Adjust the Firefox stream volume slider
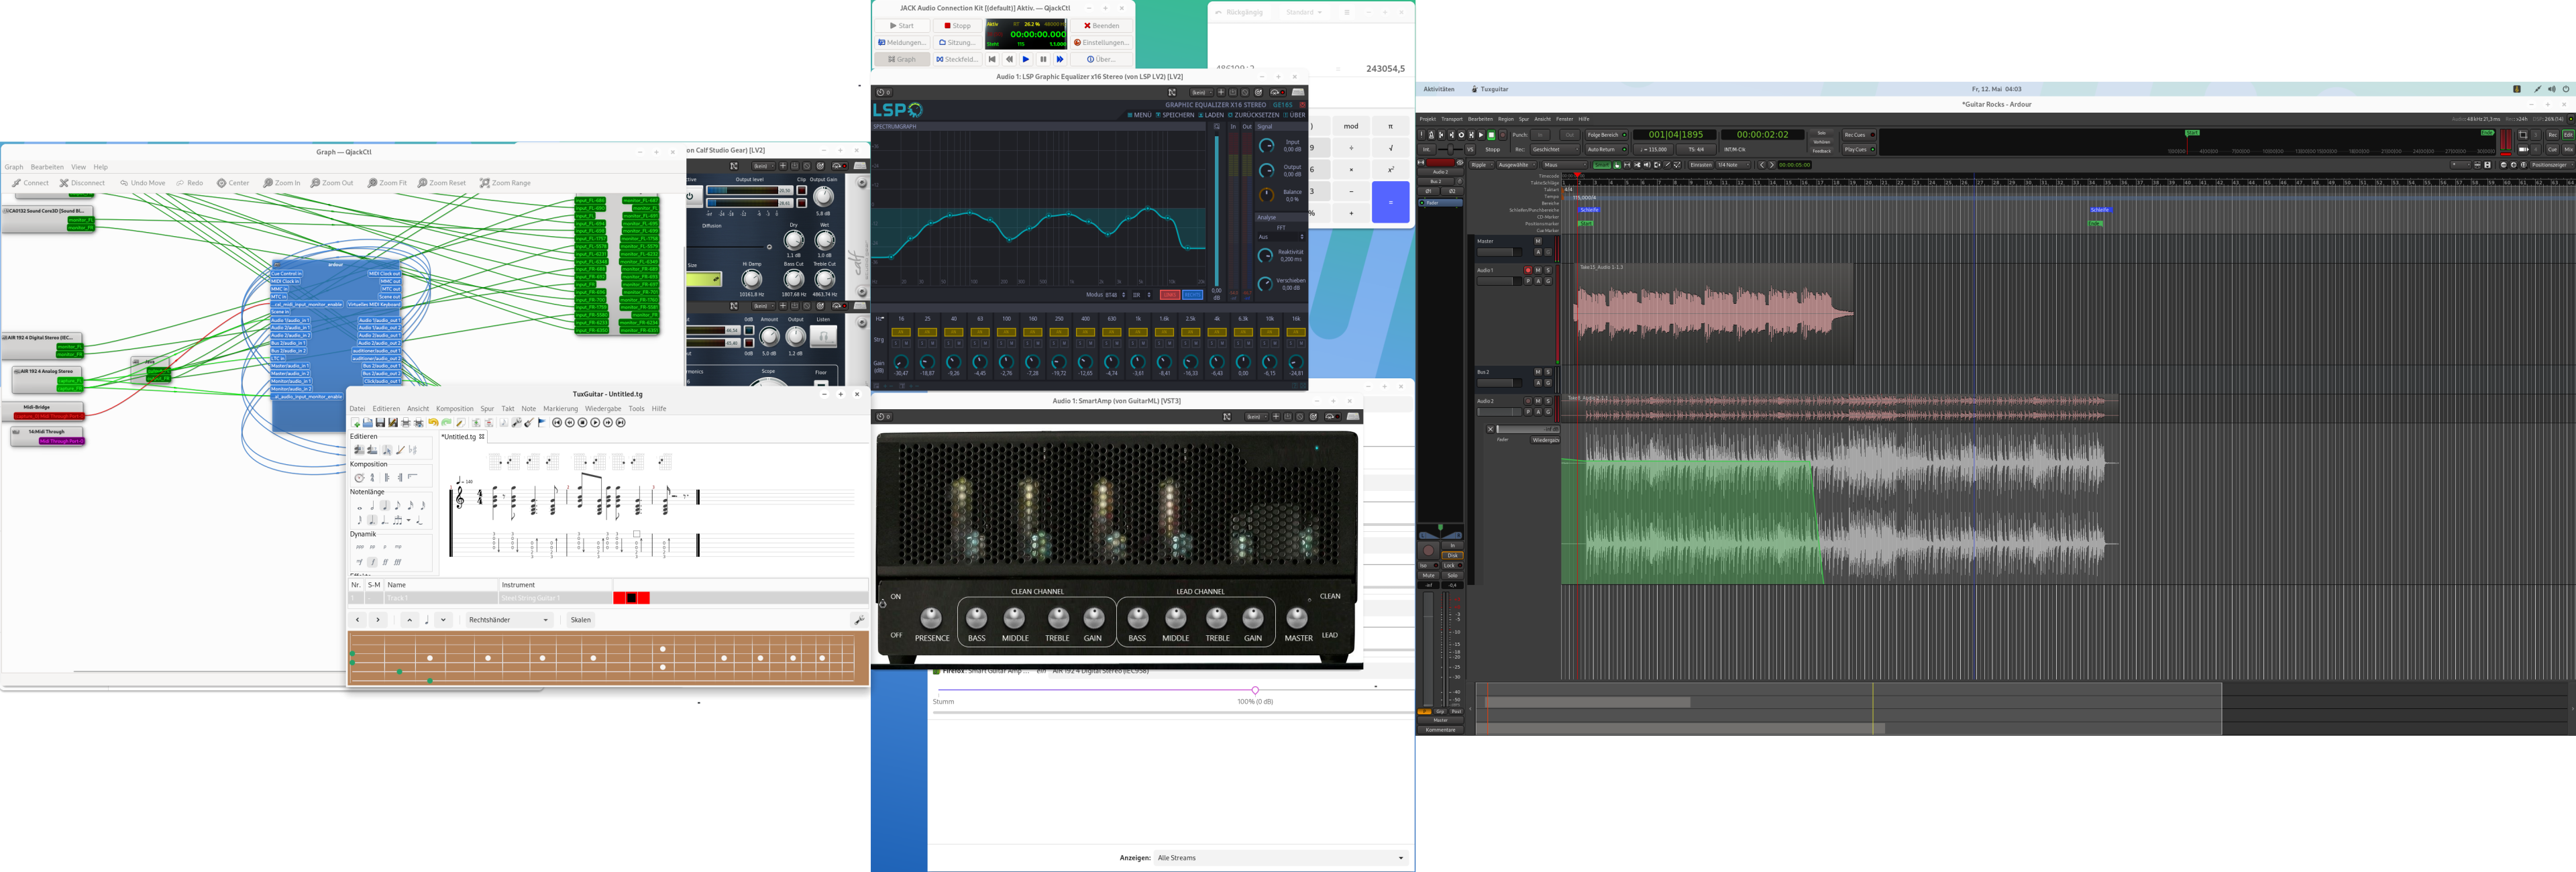This screenshot has height=872, width=2576. pos(1255,690)
